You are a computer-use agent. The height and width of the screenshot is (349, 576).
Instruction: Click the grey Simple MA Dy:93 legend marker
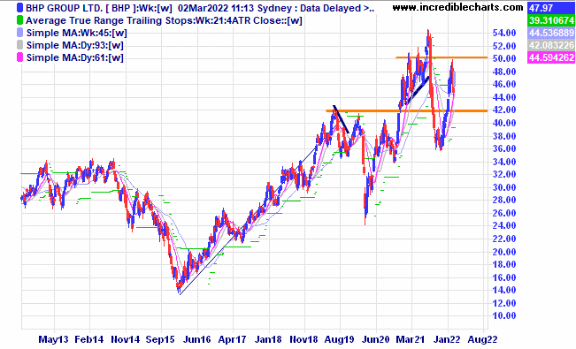pyautogui.click(x=19, y=45)
